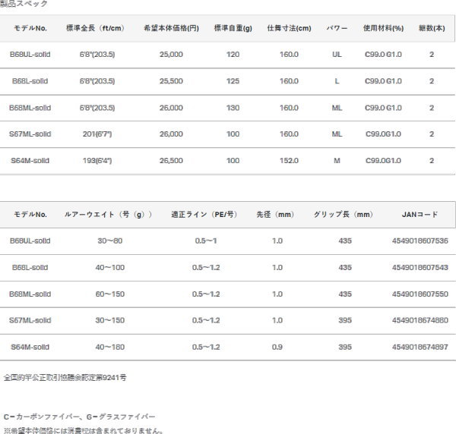Screen dimensions: 456x434
Task: Click JAN code 4549018674880
Action: tap(420, 320)
